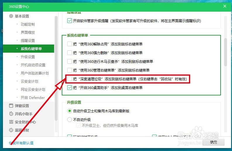Click the window icon beside 弹窗设置
232x151 pixels.
click(11, 106)
